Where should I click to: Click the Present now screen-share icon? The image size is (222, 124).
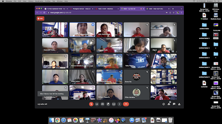click(x=114, y=104)
